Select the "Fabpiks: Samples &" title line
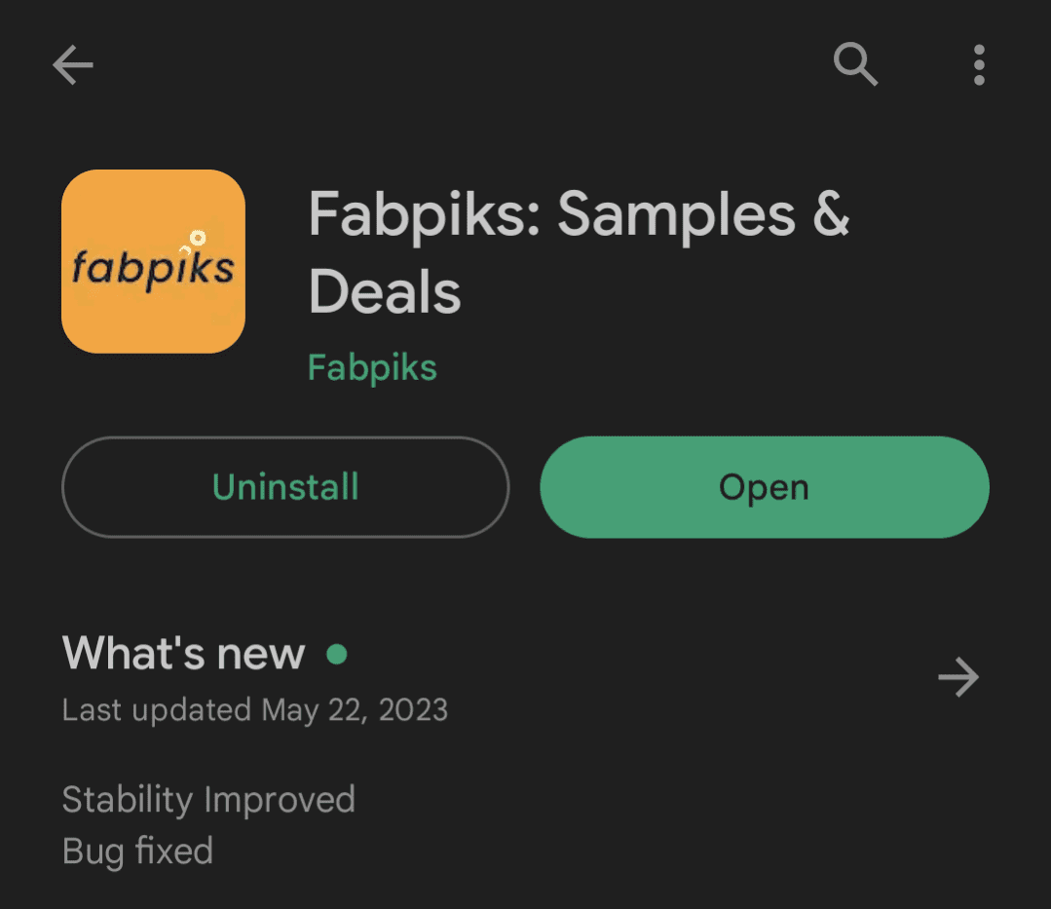This screenshot has height=909, width=1051. tap(579, 213)
